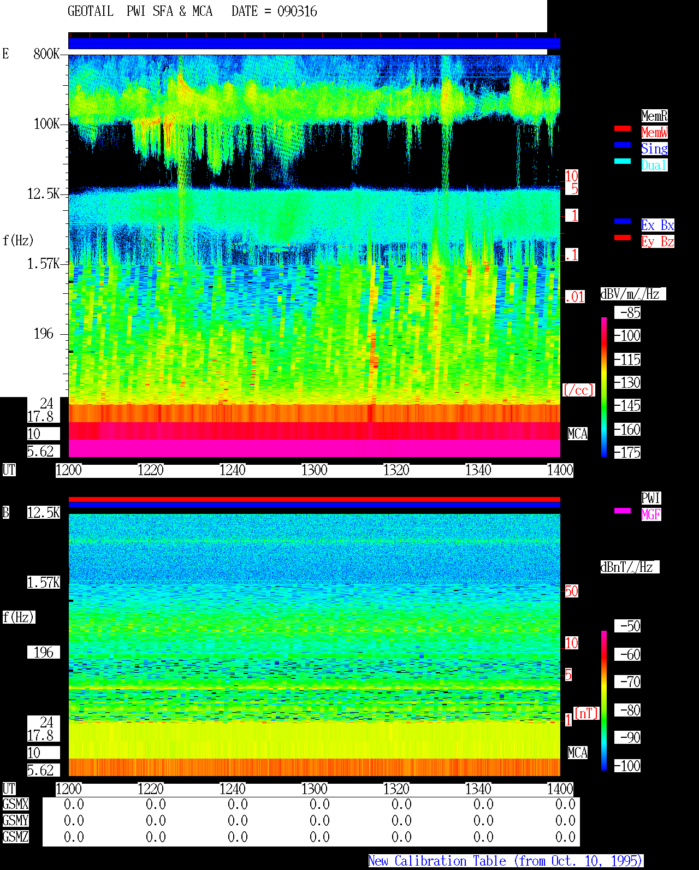The width and height of the screenshot is (699, 870).
Task: Select the Ex Bx legend label
Action: 657,225
